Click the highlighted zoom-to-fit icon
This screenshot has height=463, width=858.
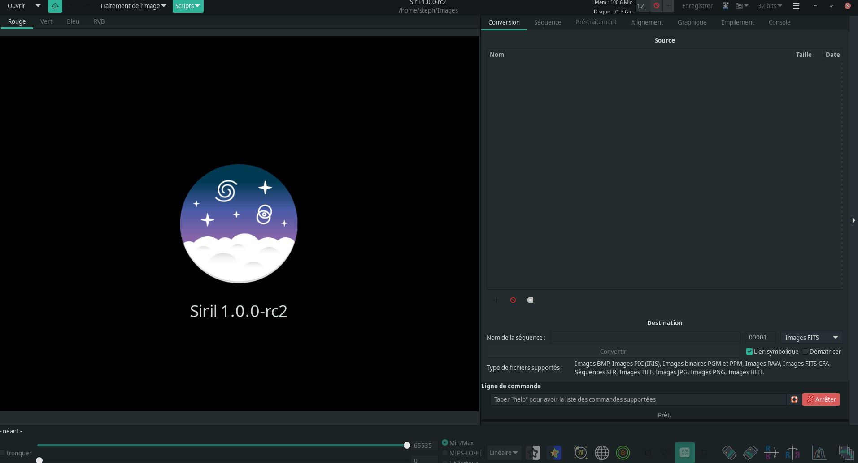[x=684, y=453]
